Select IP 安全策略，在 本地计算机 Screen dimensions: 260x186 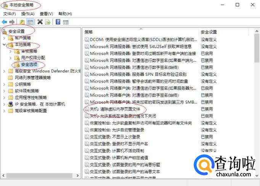tap(40, 104)
